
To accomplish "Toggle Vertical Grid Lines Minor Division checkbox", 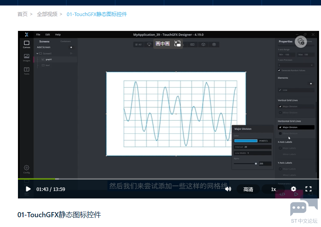I will click(280, 113).
